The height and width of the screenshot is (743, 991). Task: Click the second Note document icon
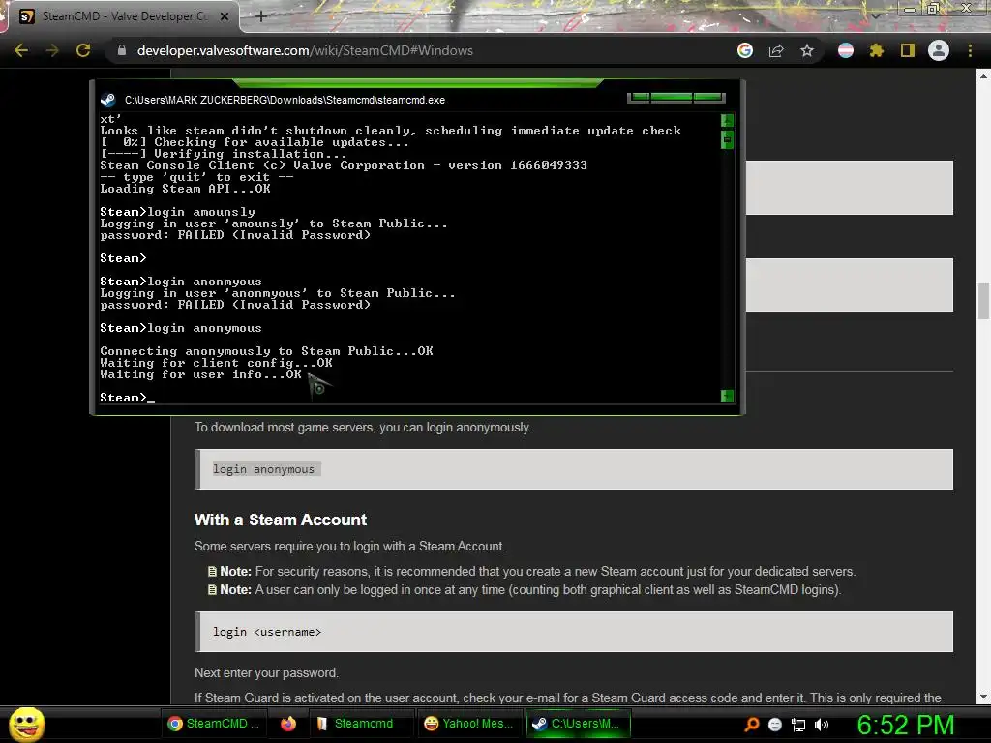(x=212, y=589)
